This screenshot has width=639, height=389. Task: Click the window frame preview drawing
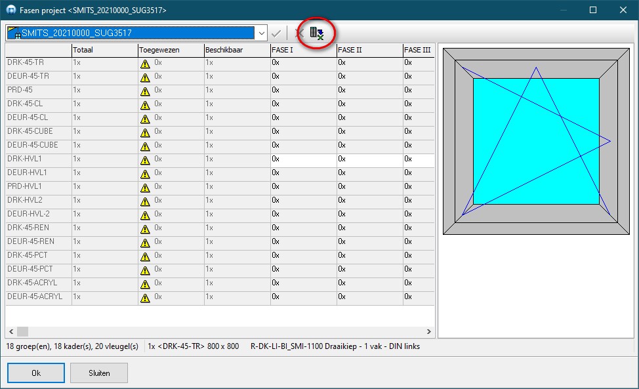click(x=536, y=141)
